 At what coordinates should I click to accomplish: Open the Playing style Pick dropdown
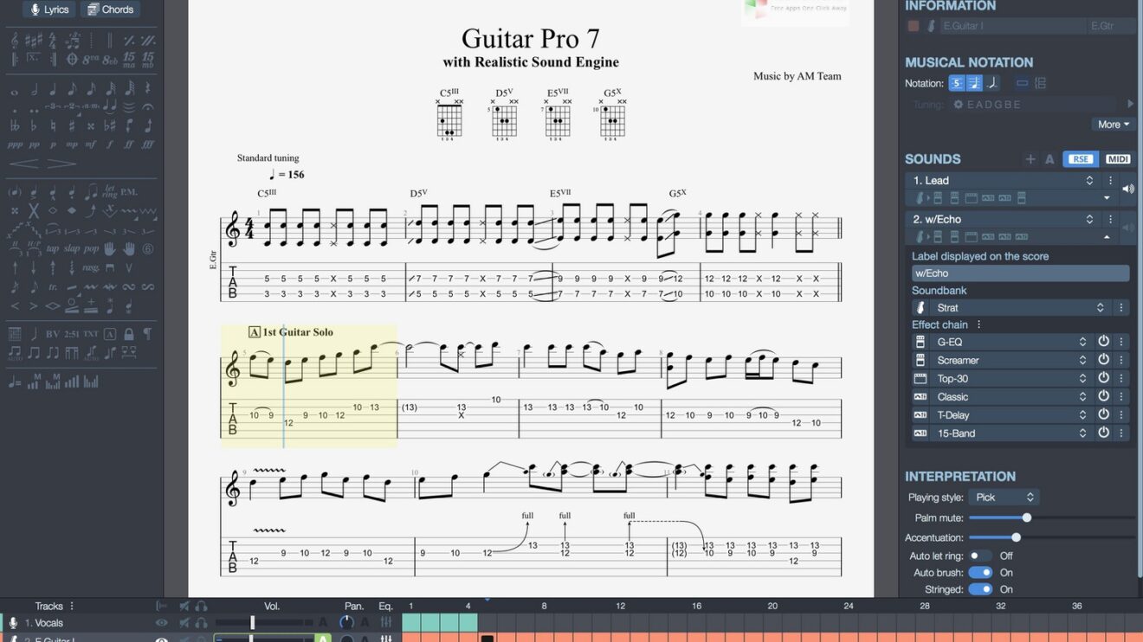(1004, 498)
